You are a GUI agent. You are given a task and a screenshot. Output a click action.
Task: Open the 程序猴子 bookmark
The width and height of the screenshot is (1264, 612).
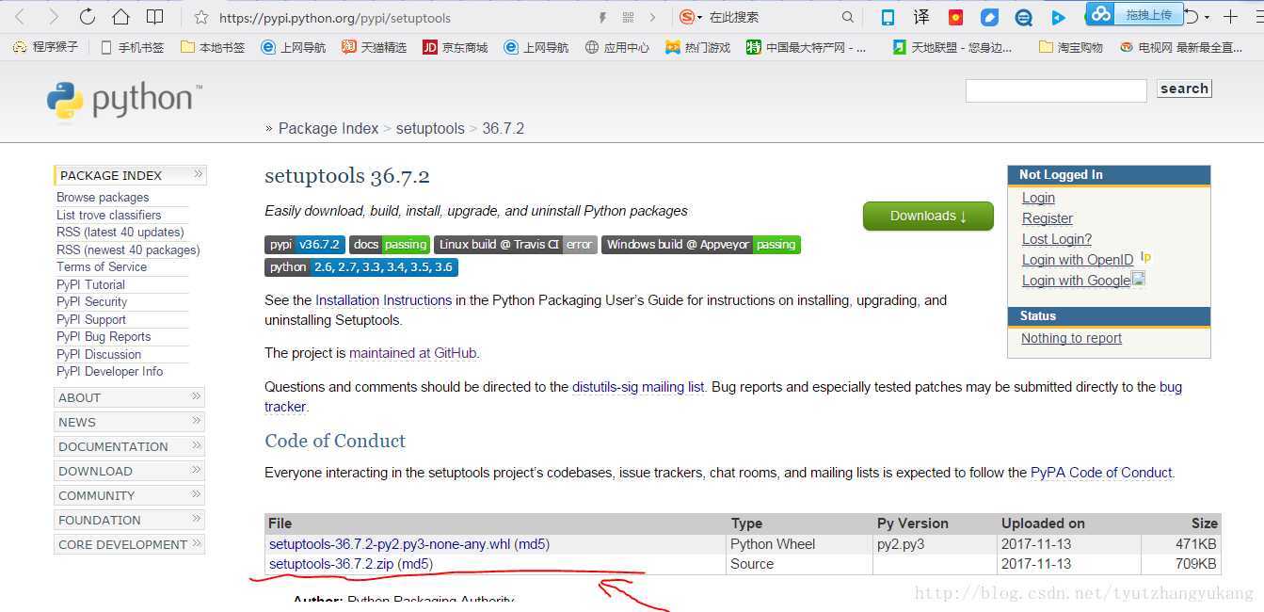coord(45,47)
